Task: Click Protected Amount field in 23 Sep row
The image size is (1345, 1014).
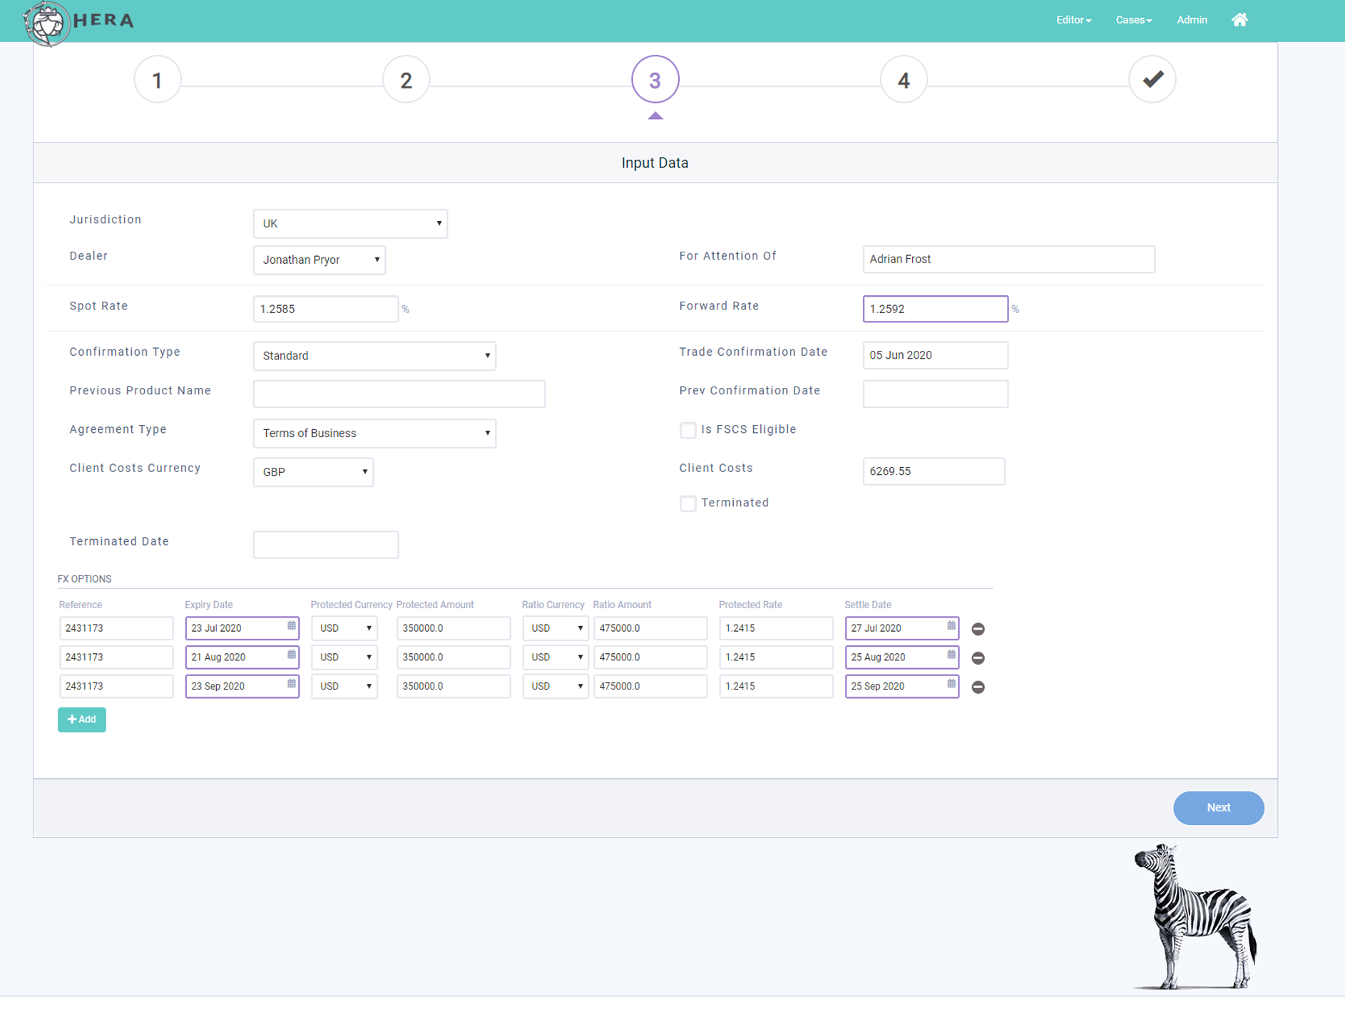Action: point(454,687)
